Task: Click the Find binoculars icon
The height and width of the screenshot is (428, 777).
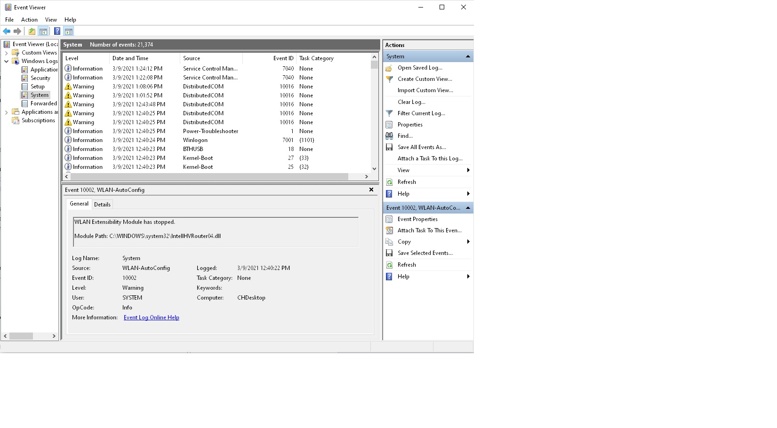Action: (389, 136)
